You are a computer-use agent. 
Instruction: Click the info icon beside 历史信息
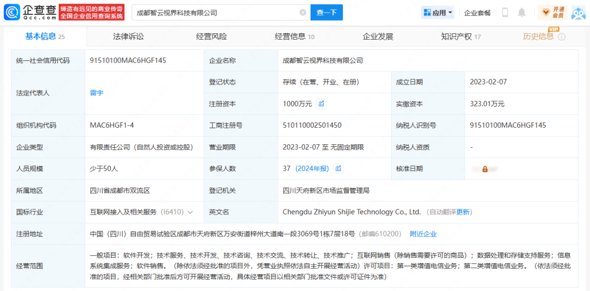pyautogui.click(x=561, y=37)
